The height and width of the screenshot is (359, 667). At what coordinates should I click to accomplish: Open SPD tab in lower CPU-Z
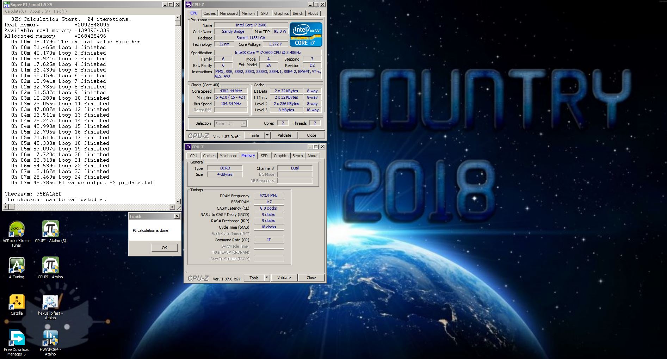coord(264,156)
